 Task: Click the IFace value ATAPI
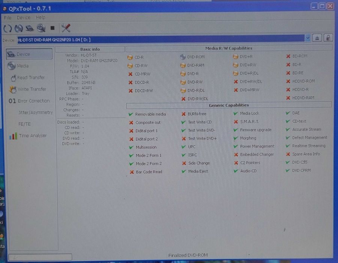87,88
